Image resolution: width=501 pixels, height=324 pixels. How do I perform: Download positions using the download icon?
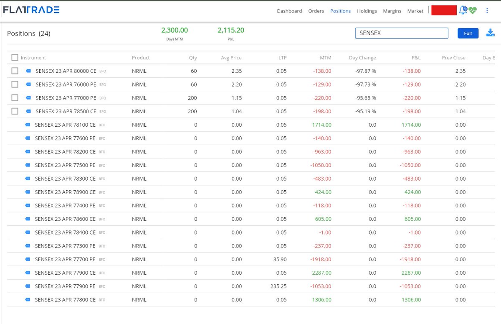click(491, 33)
